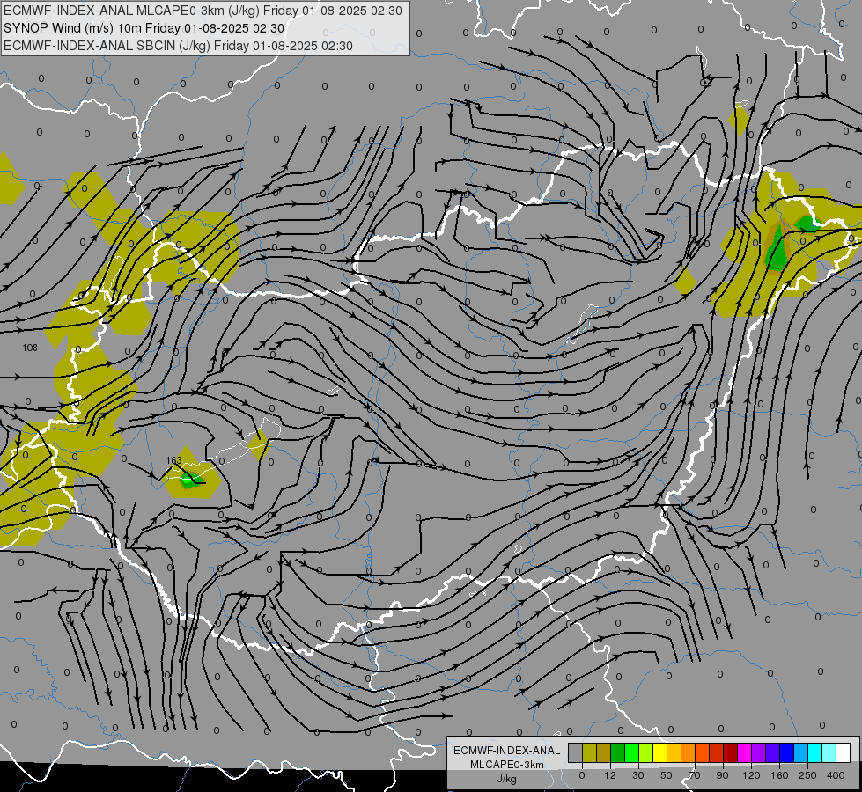Click the legend value label 50
The image size is (862, 792).
tap(667, 775)
